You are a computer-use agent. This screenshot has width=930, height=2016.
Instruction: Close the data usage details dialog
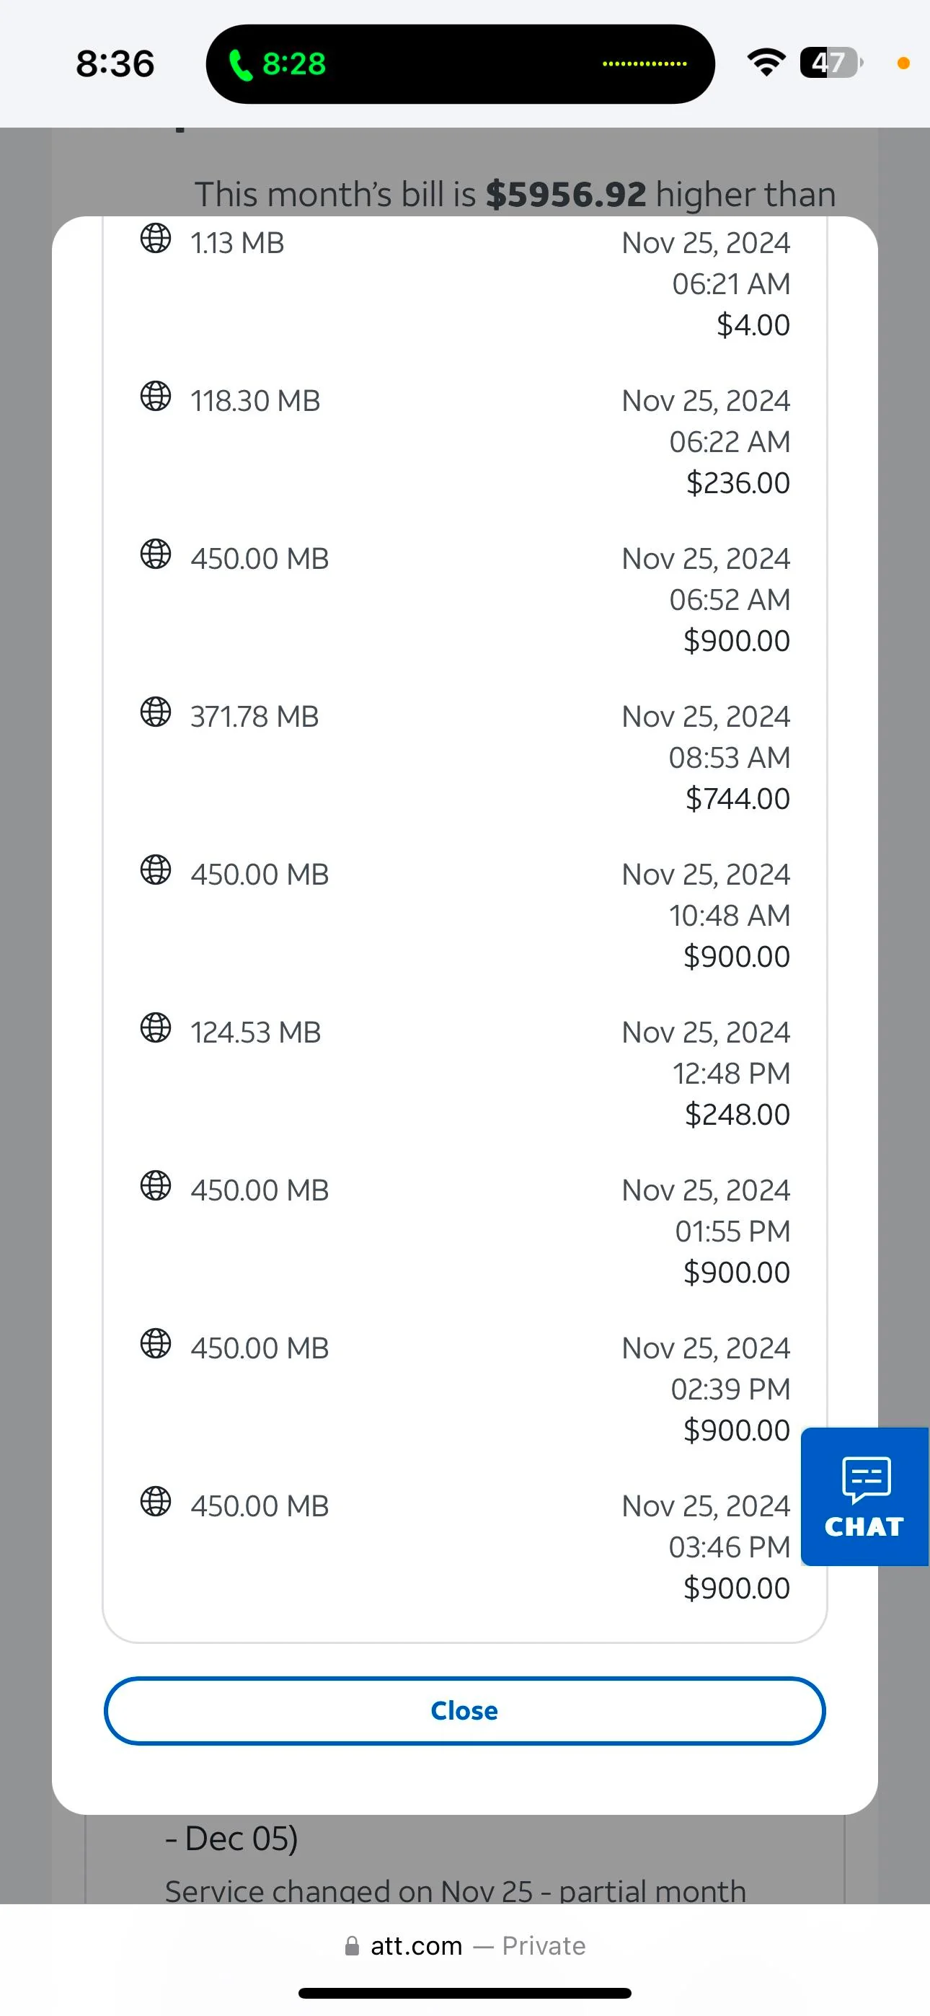pos(464,1711)
